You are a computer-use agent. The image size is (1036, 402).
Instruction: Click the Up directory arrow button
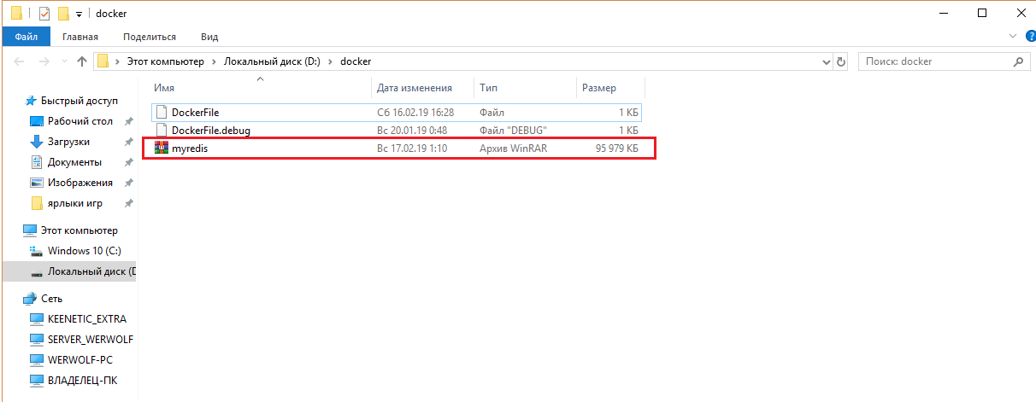pyautogui.click(x=82, y=61)
